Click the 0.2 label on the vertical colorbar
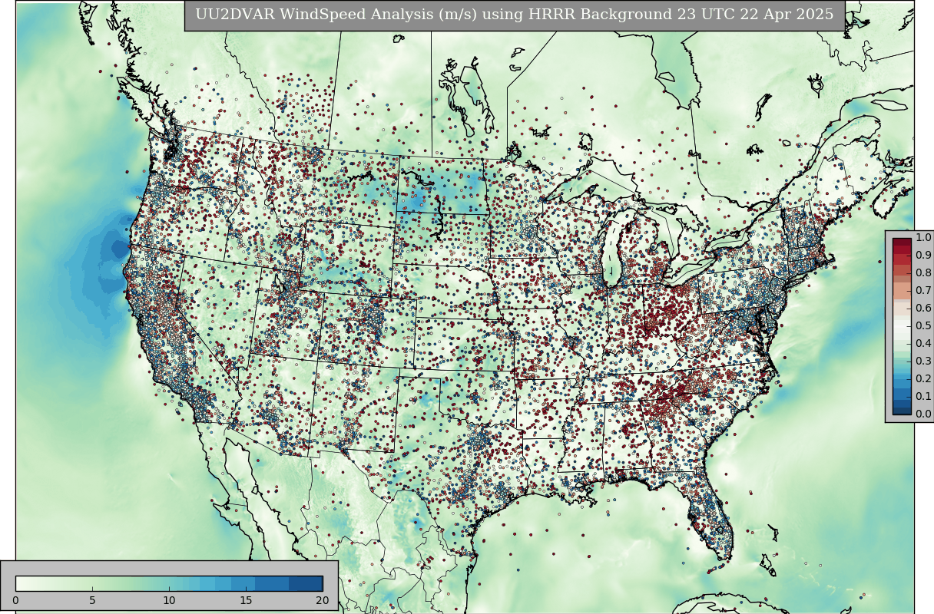Viewport: 934px width, 614px height. click(x=923, y=378)
